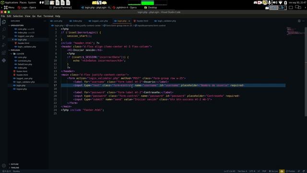
Task: Open the Search view in activity bar
Action: pyautogui.click(x=4, y=30)
